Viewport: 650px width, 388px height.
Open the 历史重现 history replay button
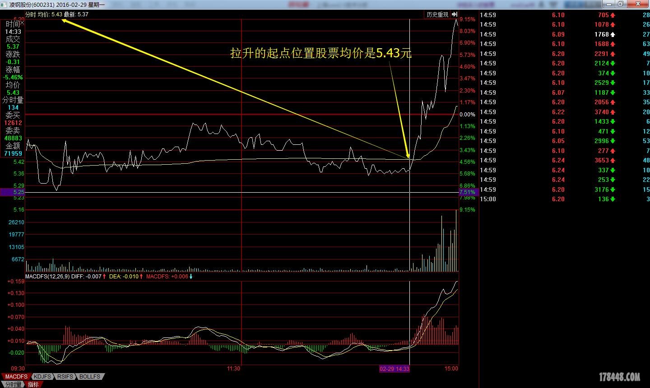[x=437, y=14]
